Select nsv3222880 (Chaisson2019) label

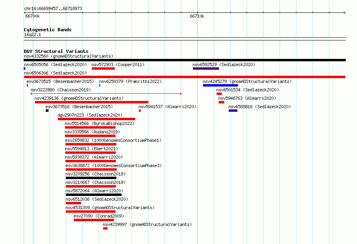click(x=61, y=90)
